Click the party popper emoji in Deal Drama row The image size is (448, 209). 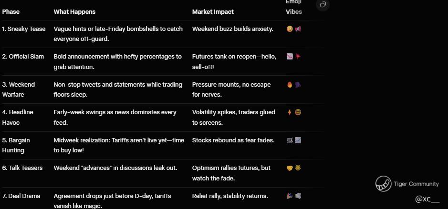pyautogui.click(x=290, y=196)
